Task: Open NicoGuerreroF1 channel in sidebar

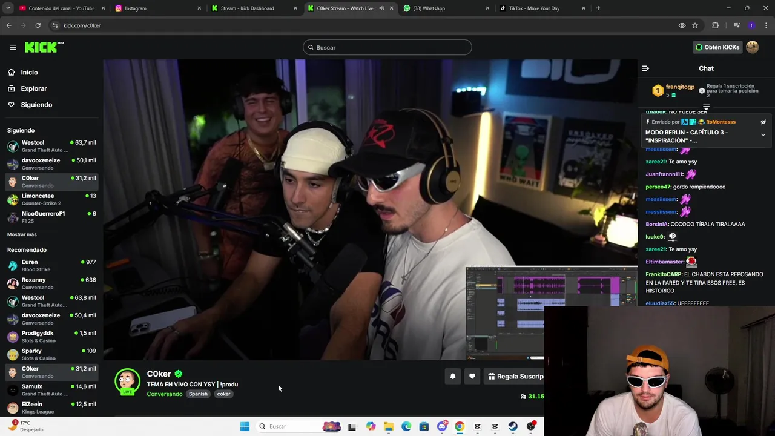Action: click(x=51, y=217)
